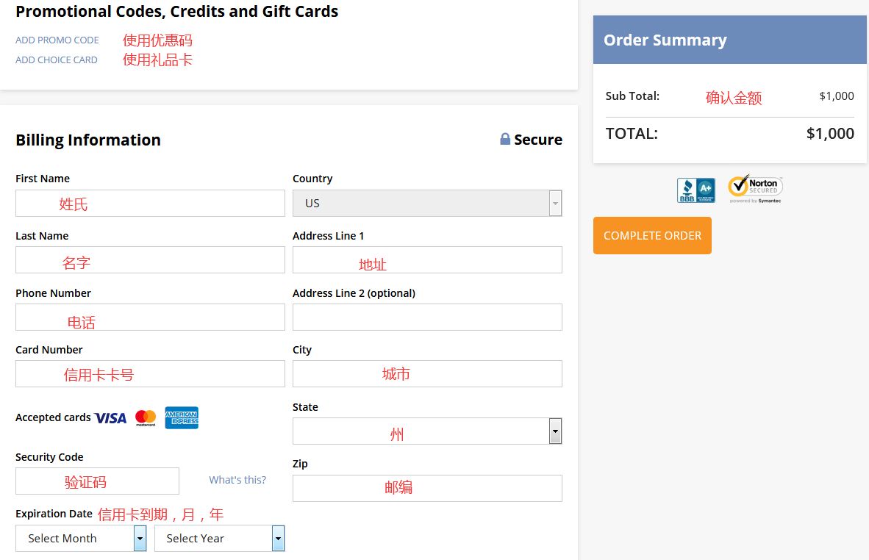Click the American Express logo
The height and width of the screenshot is (560, 869).
coord(182,417)
